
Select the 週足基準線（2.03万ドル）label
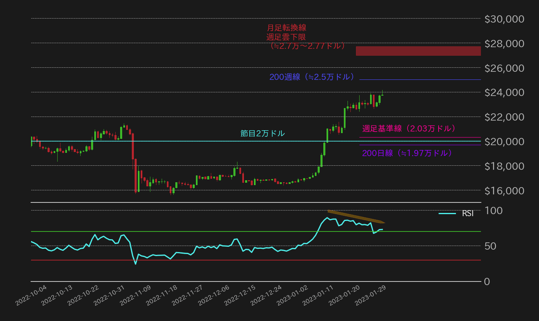click(409, 128)
